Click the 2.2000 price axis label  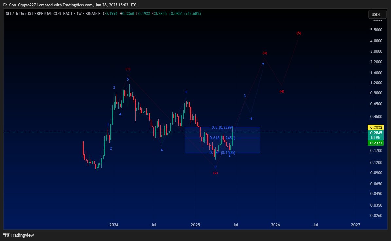tap(376, 62)
